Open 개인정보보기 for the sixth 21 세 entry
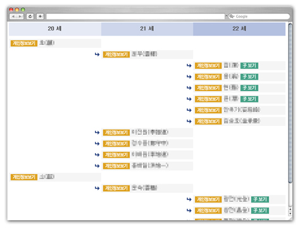 tap(116, 188)
